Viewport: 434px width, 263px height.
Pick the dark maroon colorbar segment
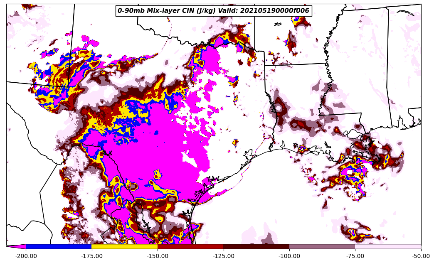pos(256,246)
